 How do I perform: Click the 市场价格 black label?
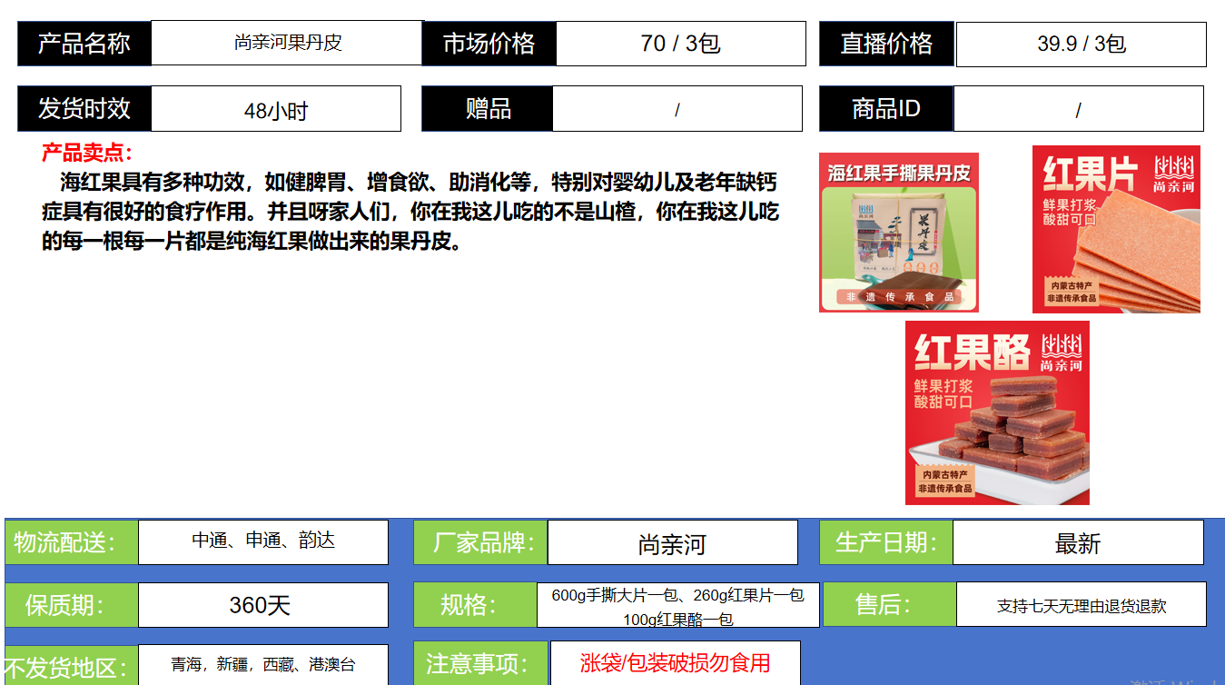tap(489, 44)
